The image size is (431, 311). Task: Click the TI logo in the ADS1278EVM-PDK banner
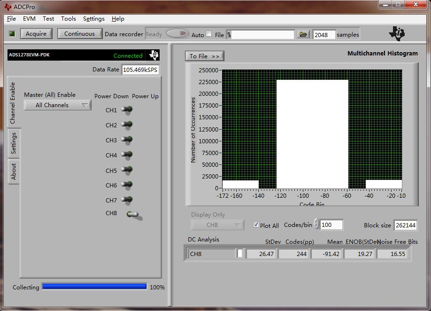(x=154, y=55)
